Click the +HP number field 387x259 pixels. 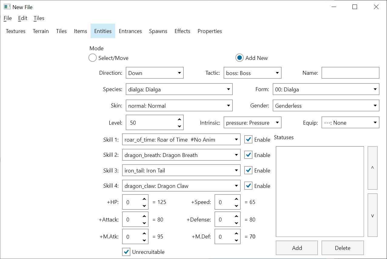132,202
